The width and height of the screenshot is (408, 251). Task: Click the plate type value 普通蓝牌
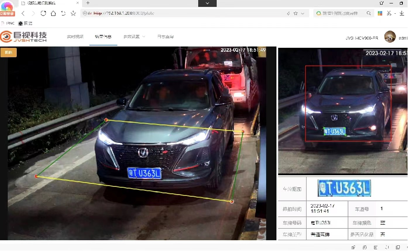click(320, 235)
